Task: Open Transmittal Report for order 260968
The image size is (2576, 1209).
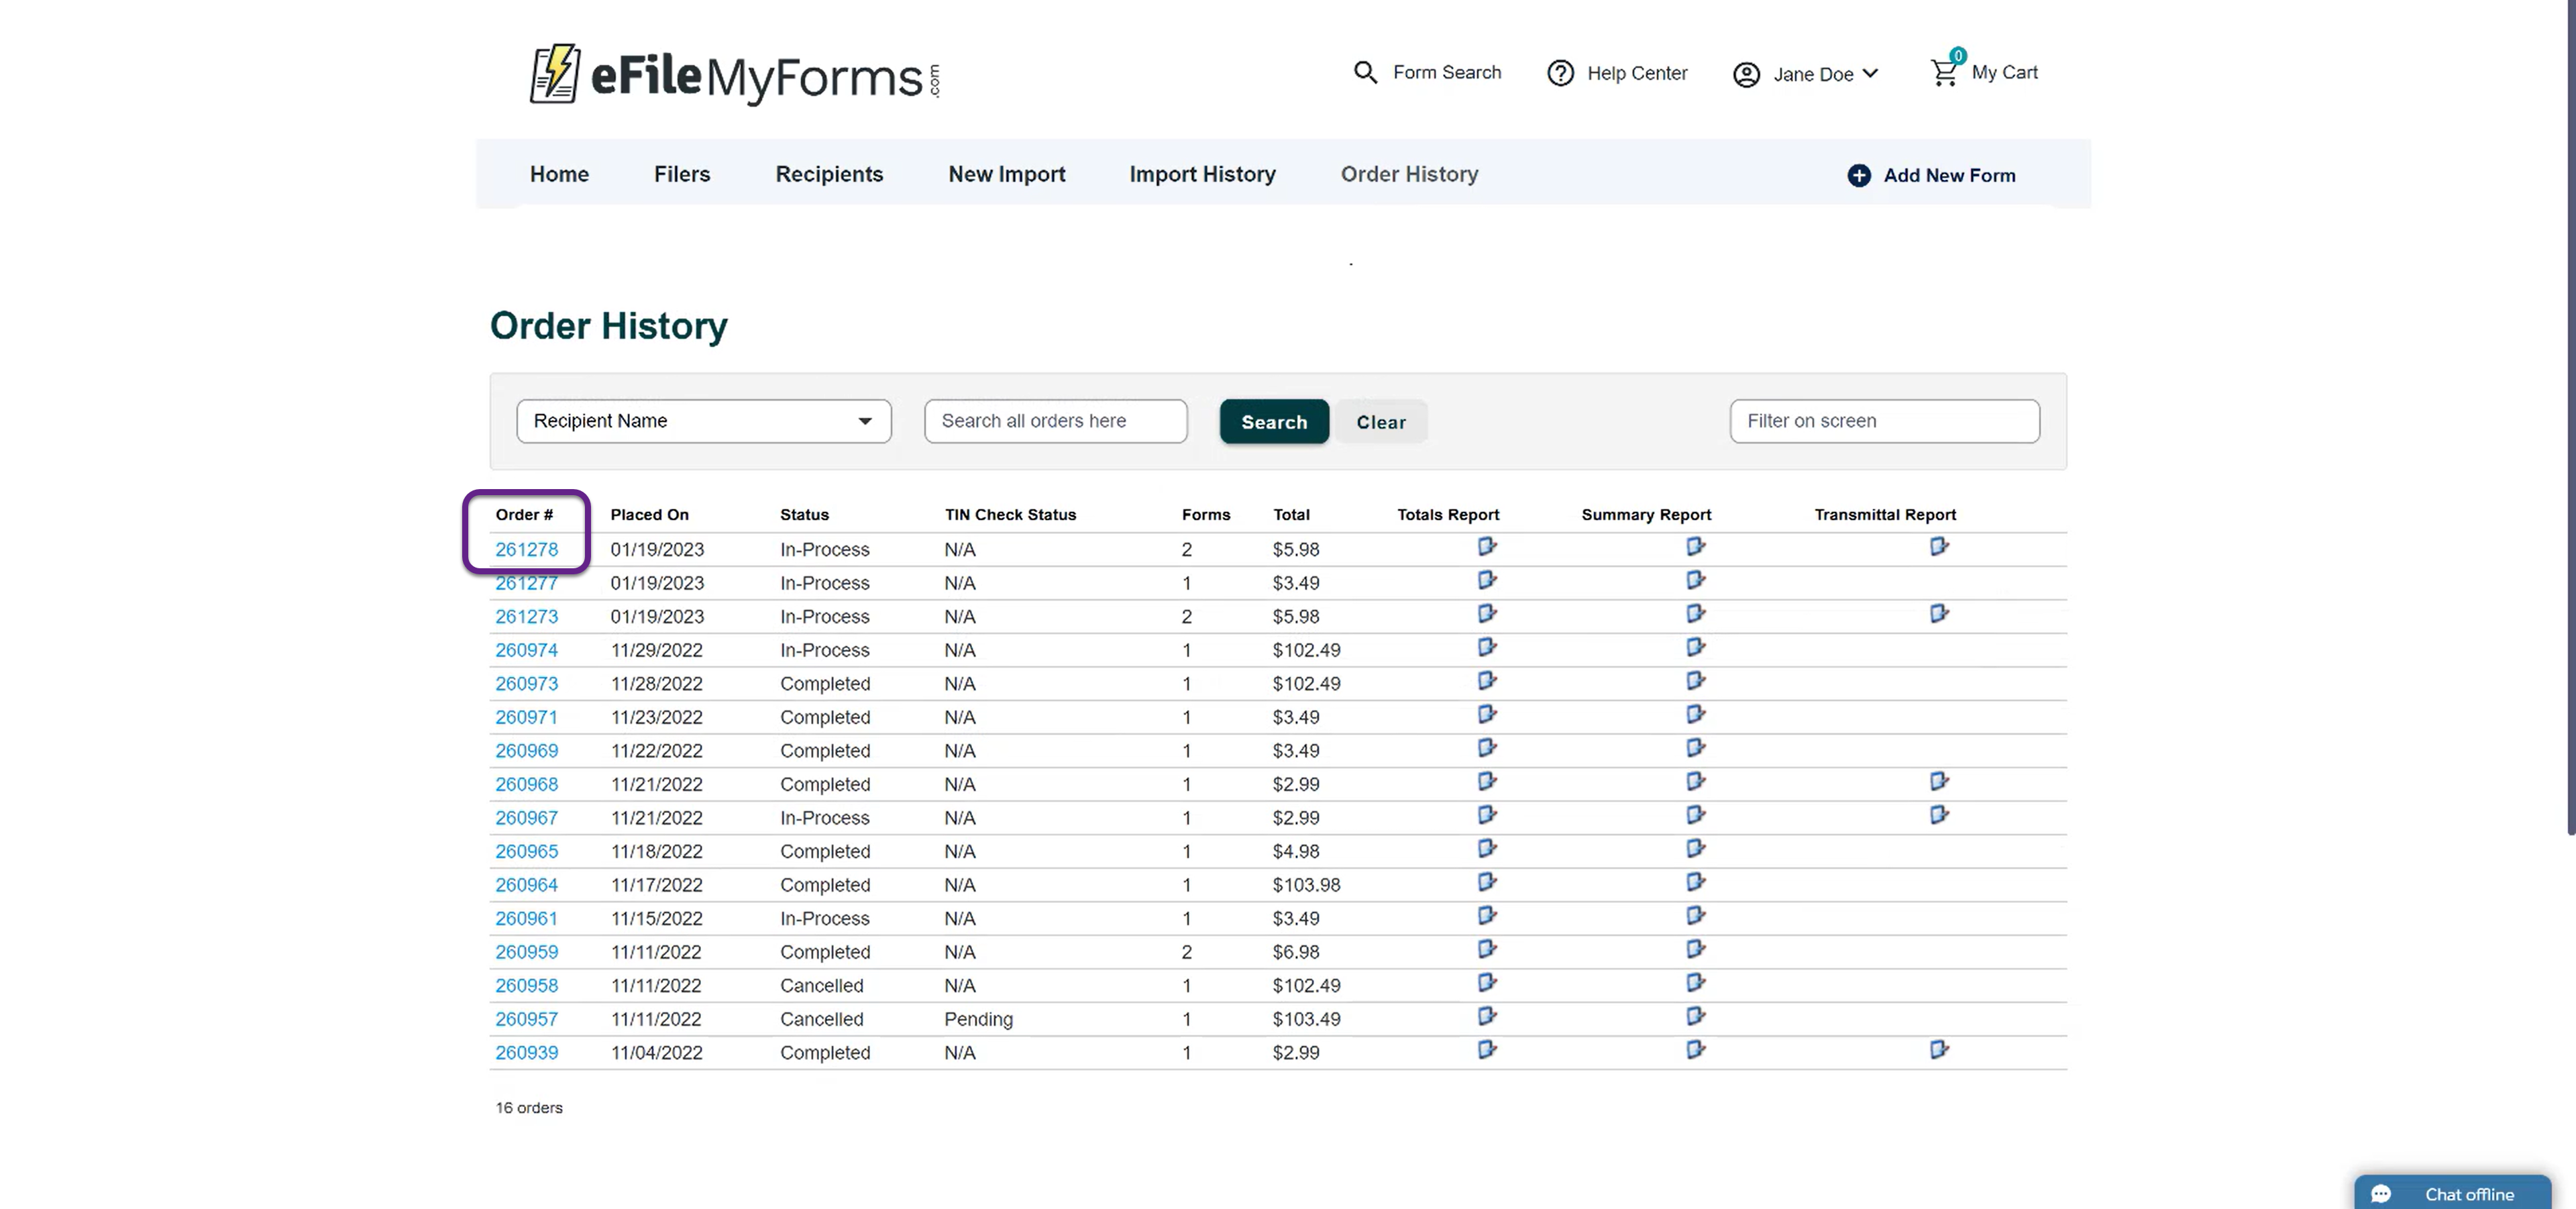Action: tap(1939, 781)
